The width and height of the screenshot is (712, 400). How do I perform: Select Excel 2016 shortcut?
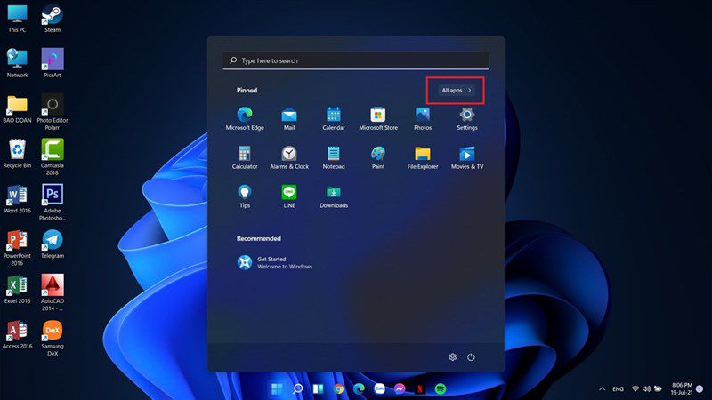(17, 290)
